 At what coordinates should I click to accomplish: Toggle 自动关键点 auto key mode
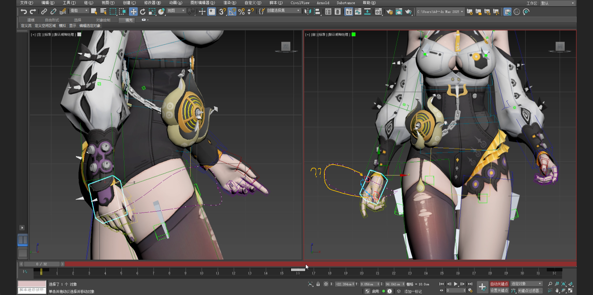point(499,284)
